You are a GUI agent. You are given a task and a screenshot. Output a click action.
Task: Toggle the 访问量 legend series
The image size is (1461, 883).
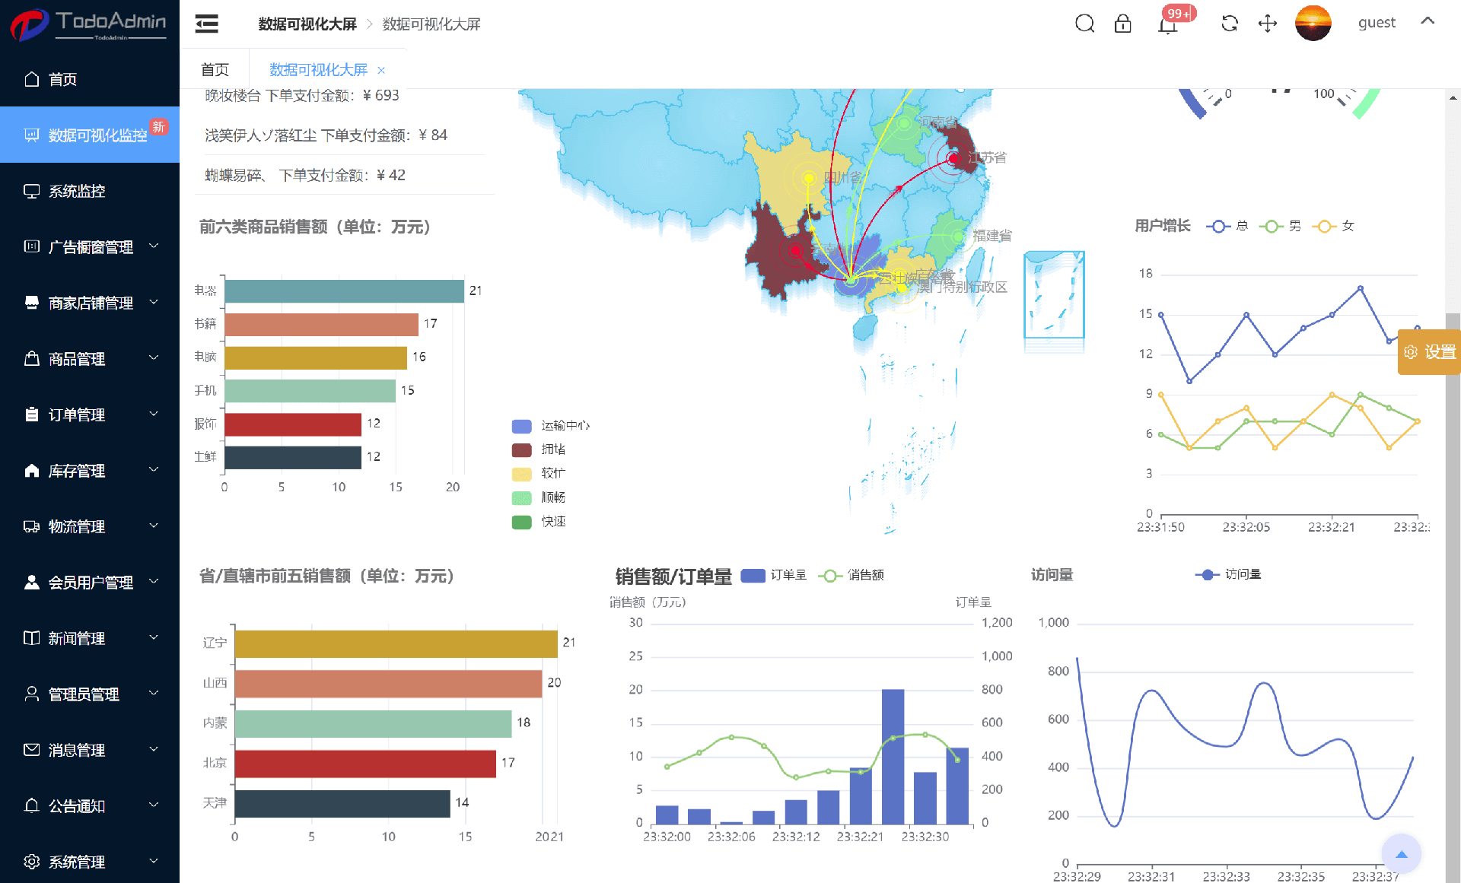pyautogui.click(x=1227, y=574)
